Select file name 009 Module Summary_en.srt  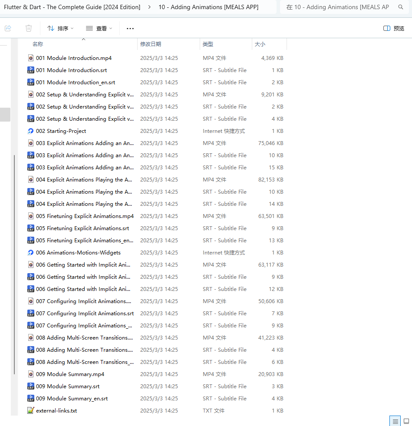(72, 398)
